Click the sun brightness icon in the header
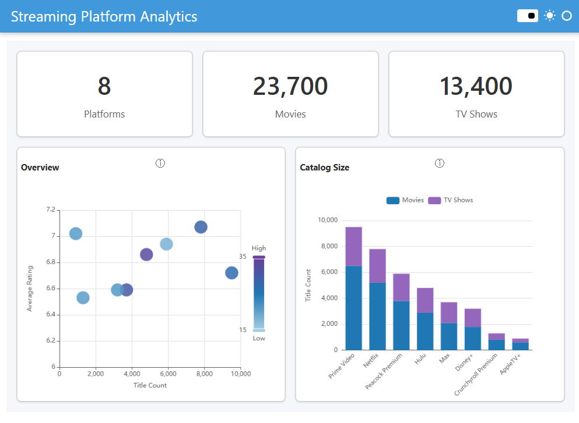This screenshot has width=579, height=423. 549,16
